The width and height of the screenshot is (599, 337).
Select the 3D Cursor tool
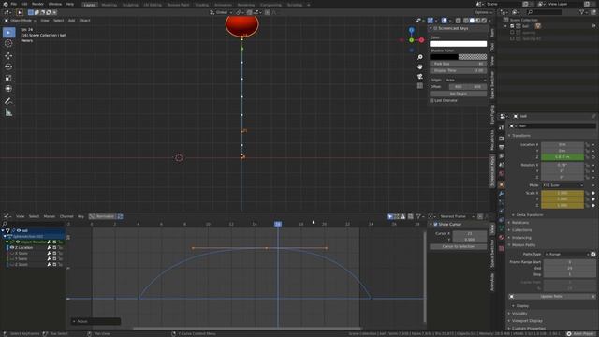pyautogui.click(x=8, y=44)
